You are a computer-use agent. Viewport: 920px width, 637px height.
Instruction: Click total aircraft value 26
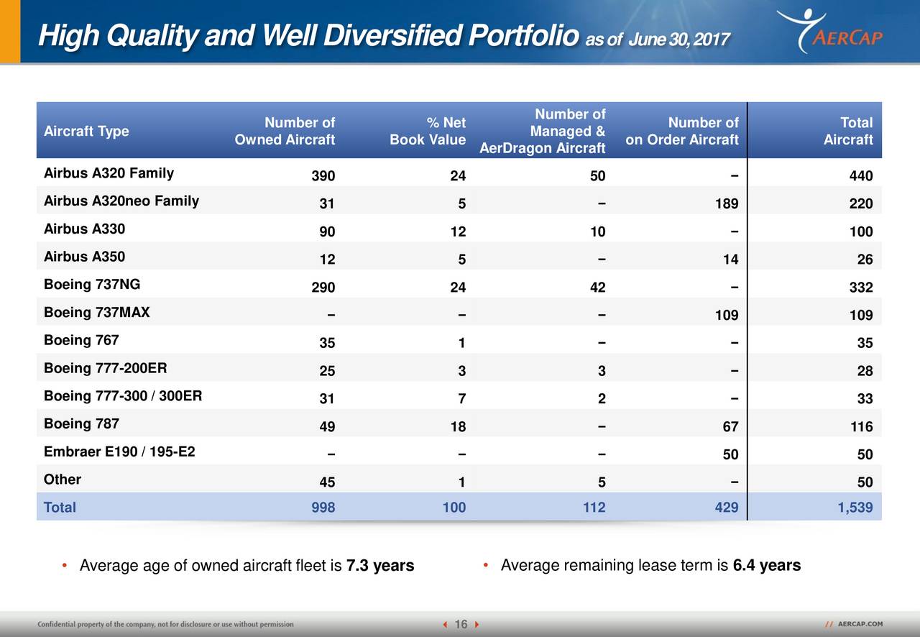865,260
